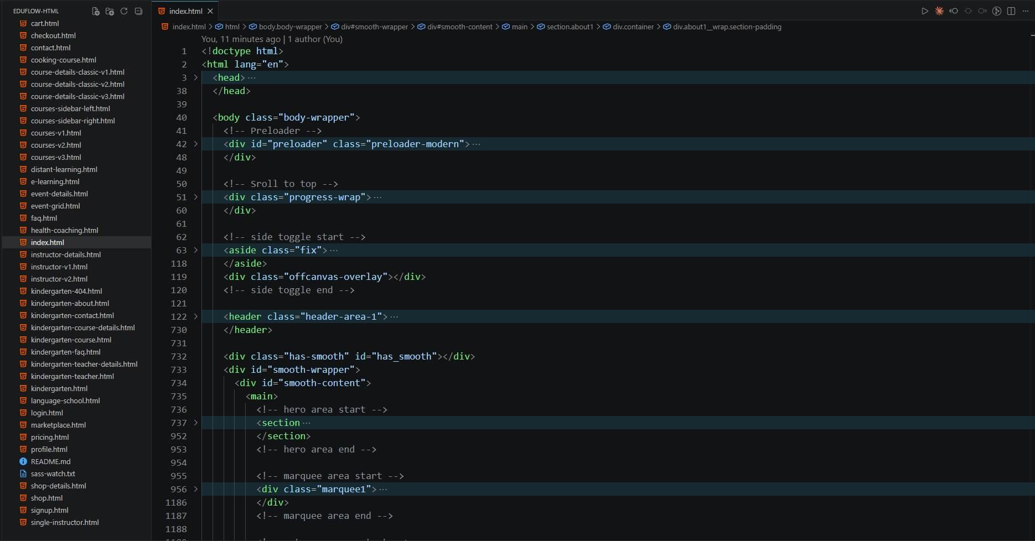This screenshot has width=1035, height=541.
Task: Refresh the EDUFLOW-HTML explorer
Action: click(124, 11)
